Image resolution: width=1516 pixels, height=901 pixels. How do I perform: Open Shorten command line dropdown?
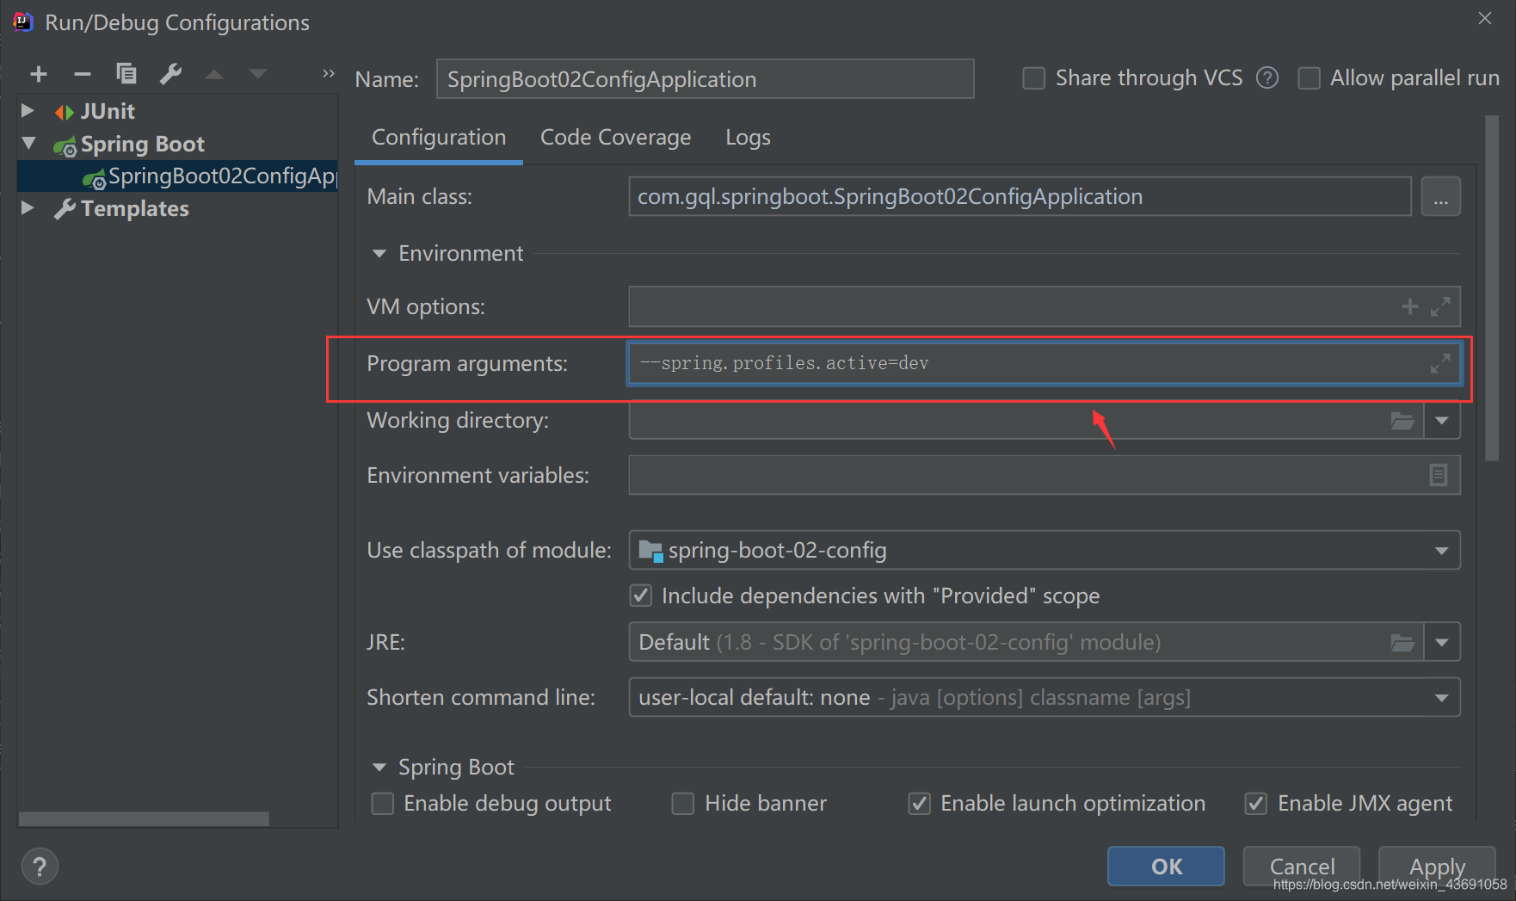[1442, 698]
